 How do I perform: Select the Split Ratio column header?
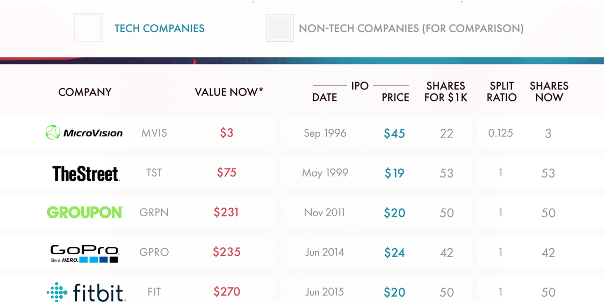pyautogui.click(x=502, y=92)
